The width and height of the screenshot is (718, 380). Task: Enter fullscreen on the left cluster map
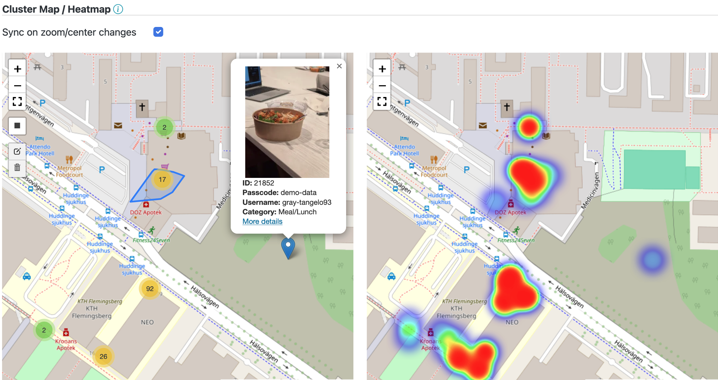(x=18, y=101)
